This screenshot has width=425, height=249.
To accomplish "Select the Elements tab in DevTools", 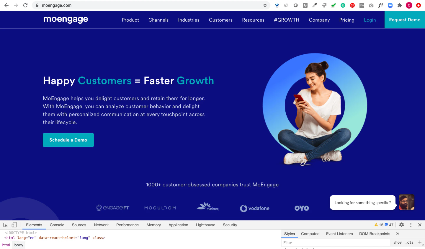I will pyautogui.click(x=34, y=225).
